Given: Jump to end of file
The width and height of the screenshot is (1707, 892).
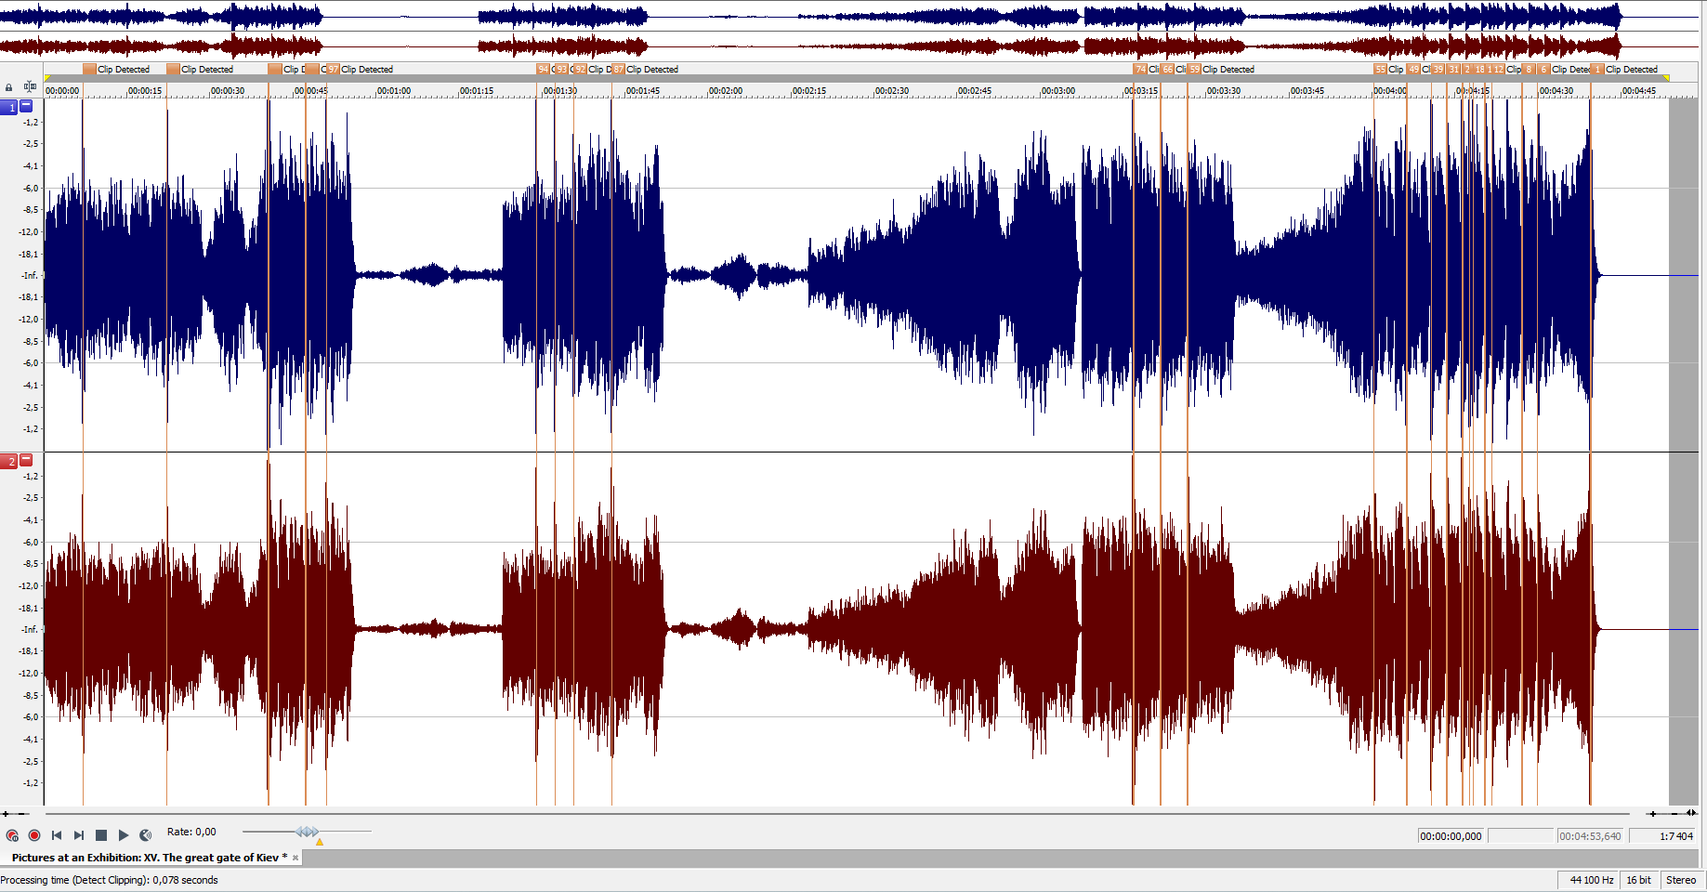Looking at the screenshot, I should pyautogui.click(x=79, y=835).
